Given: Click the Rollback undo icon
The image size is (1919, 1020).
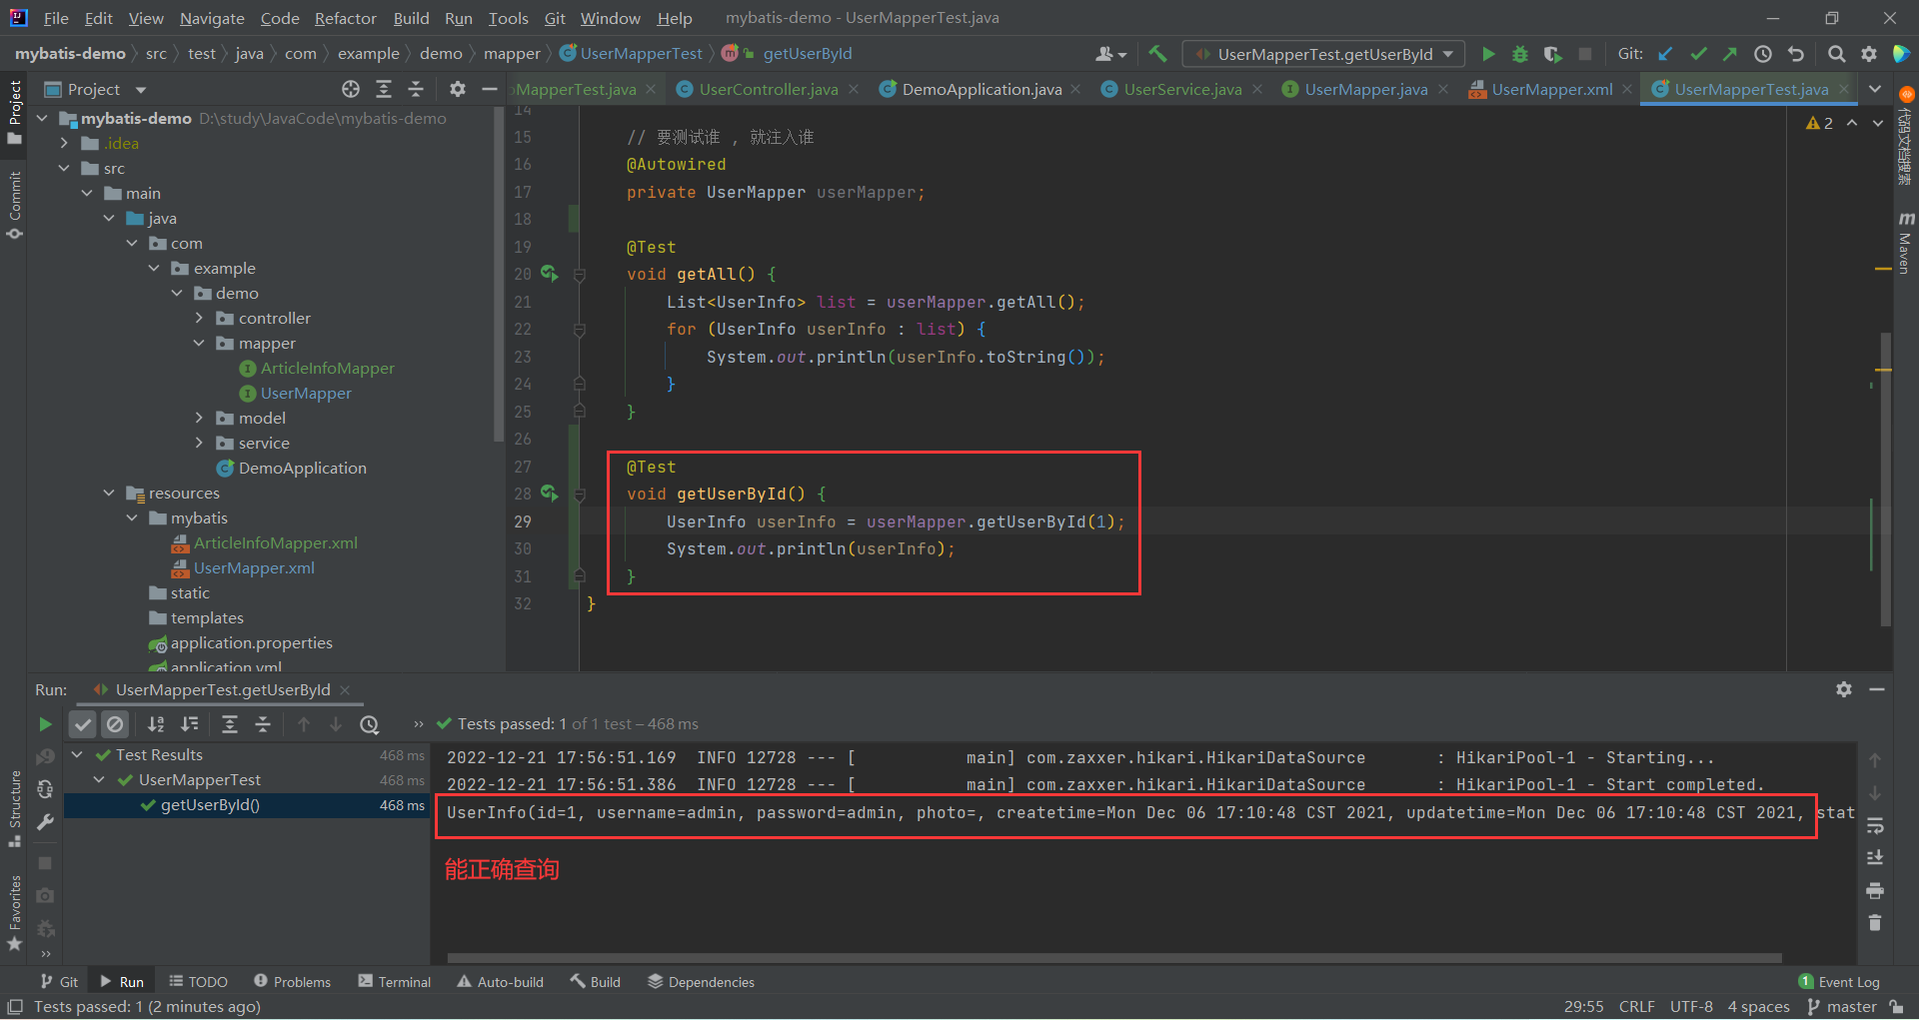Looking at the screenshot, I should [x=1796, y=54].
